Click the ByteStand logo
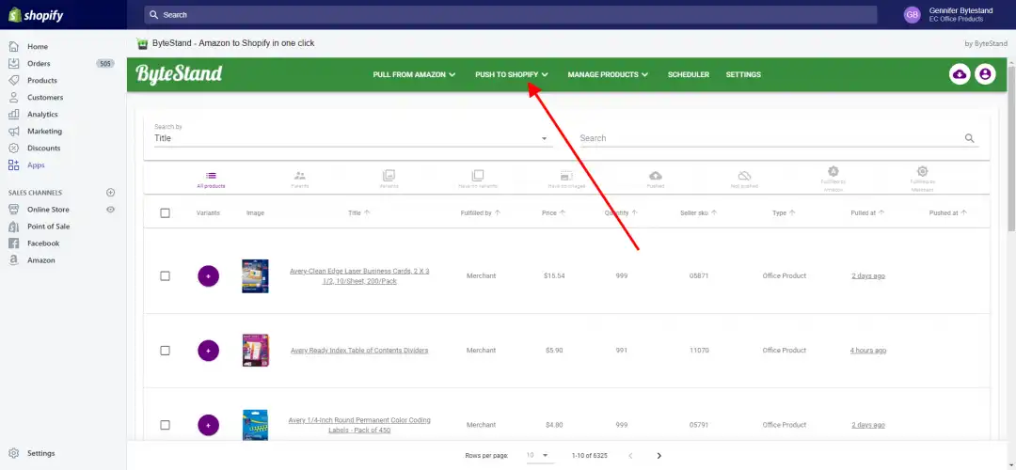 (x=179, y=74)
